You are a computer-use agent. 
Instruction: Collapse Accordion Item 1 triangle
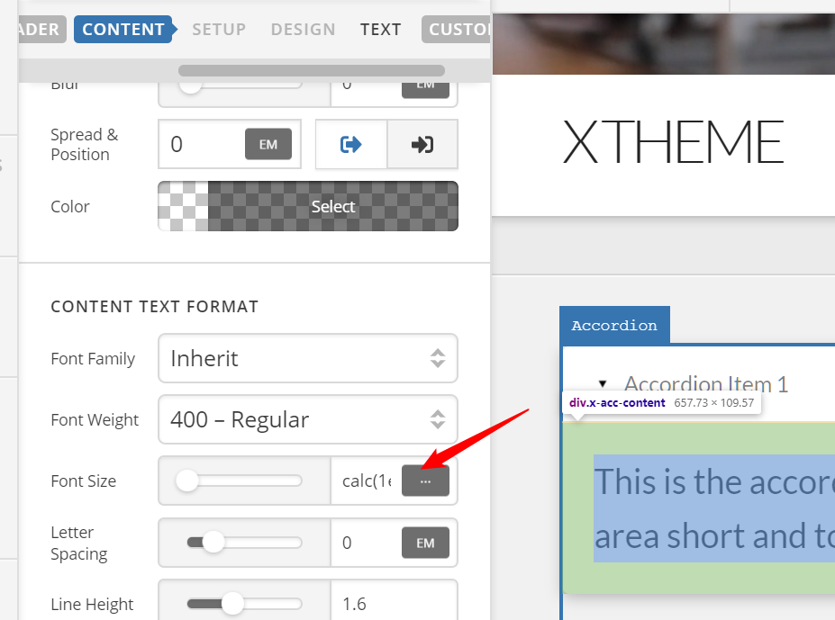(x=603, y=383)
